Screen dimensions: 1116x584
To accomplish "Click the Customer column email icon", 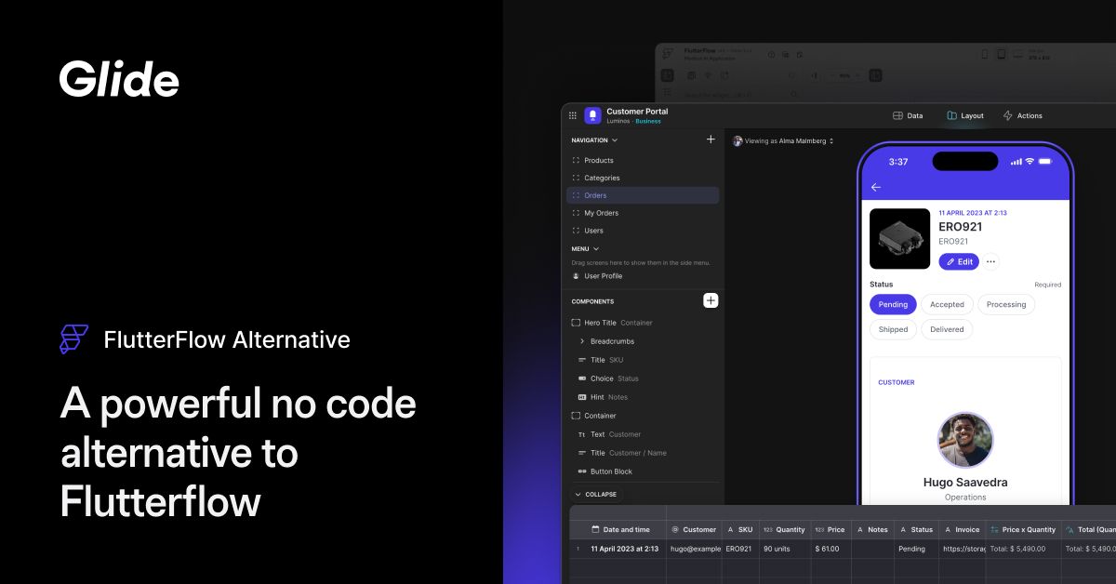I will click(675, 529).
